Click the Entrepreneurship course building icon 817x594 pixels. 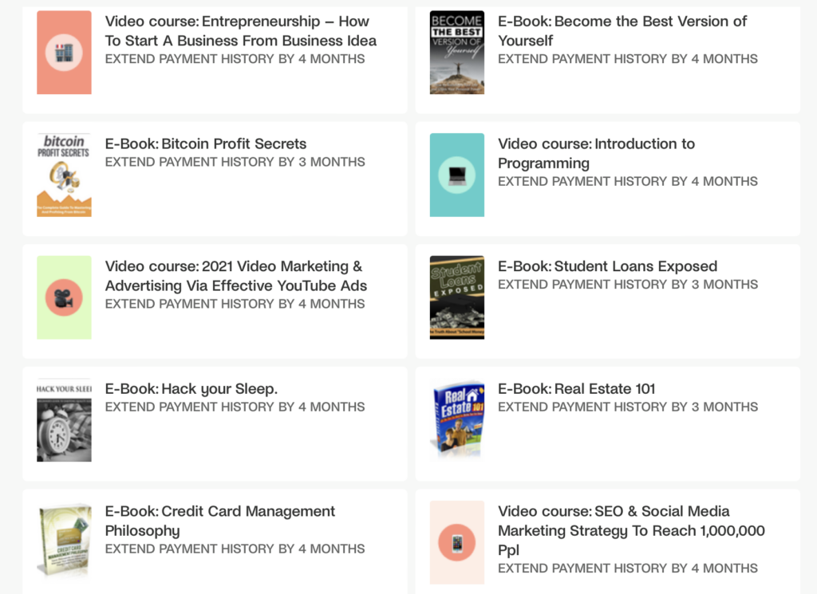(x=64, y=53)
